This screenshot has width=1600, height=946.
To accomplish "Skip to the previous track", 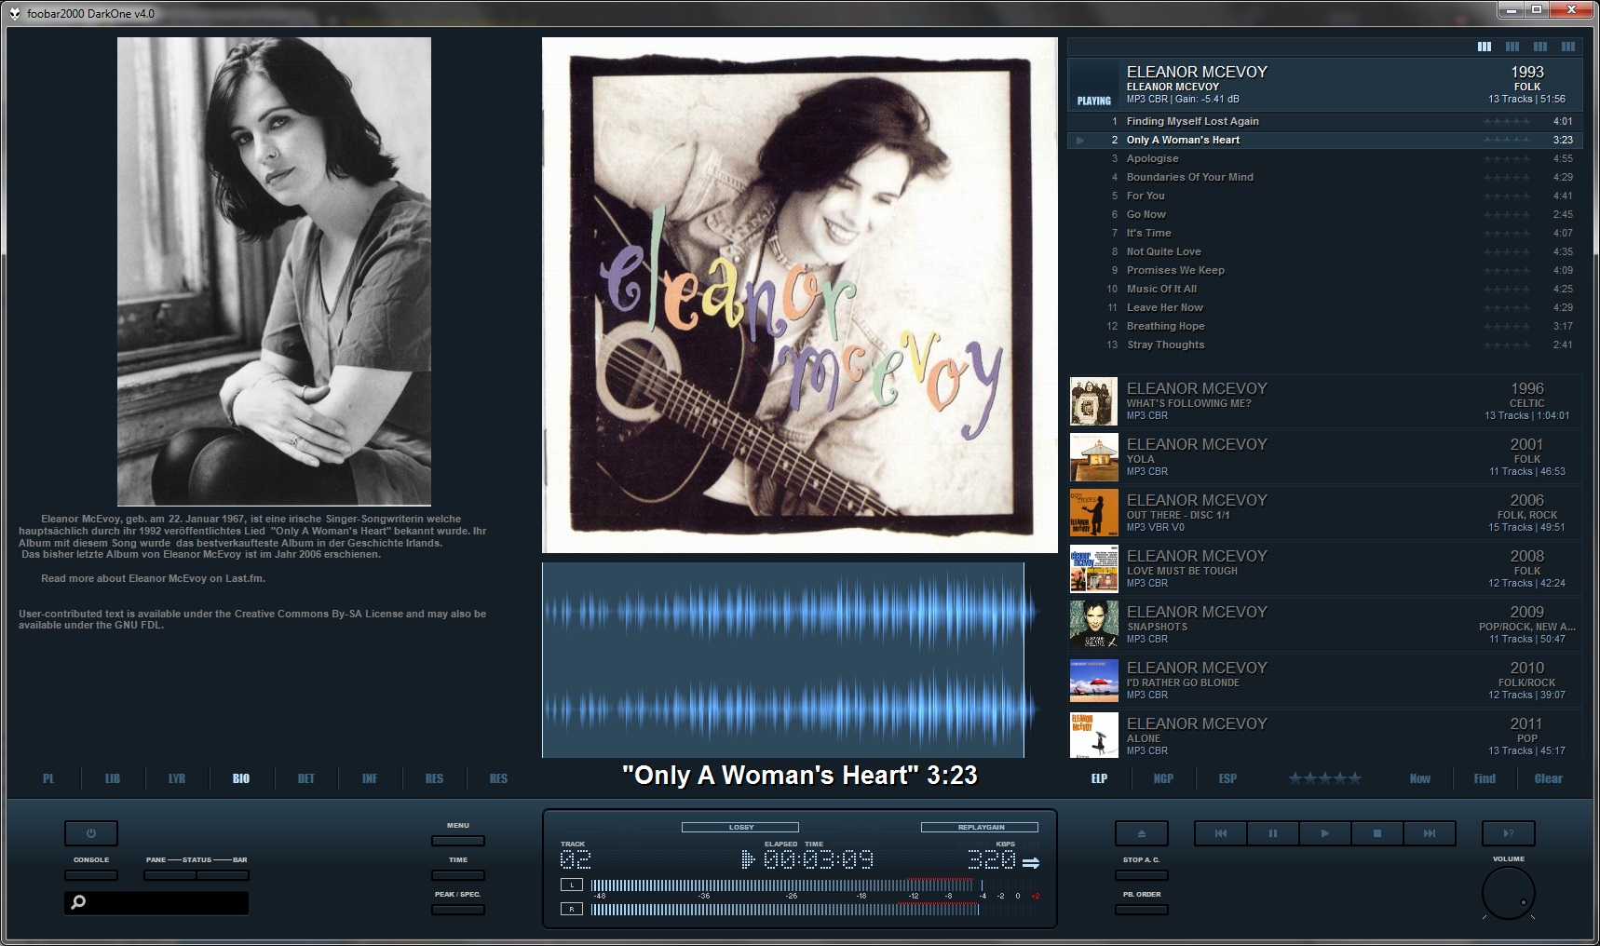I will tap(1220, 833).
